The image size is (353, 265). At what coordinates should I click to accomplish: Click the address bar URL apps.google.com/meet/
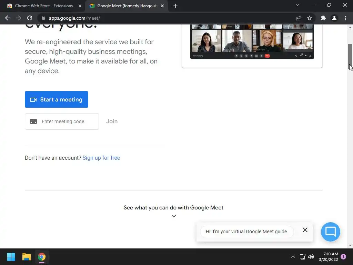point(74,18)
